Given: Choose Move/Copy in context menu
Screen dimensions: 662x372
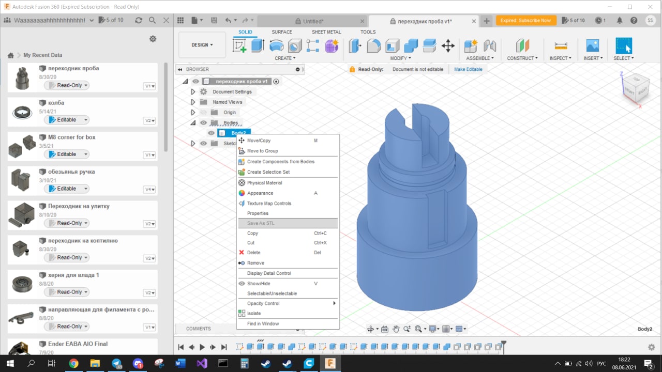Looking at the screenshot, I should coord(288,141).
